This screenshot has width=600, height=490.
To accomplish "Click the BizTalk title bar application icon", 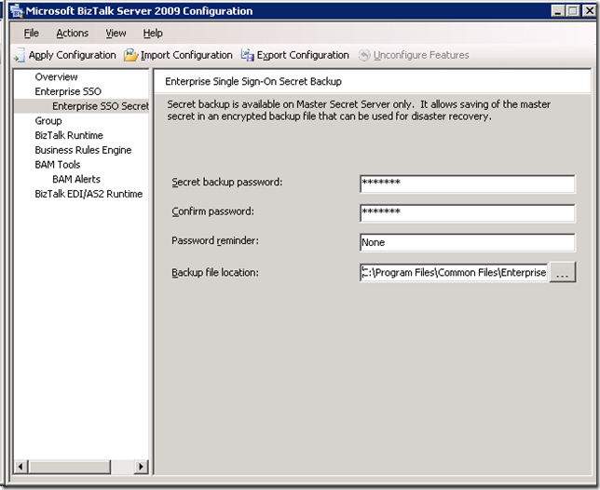I will click(x=17, y=11).
